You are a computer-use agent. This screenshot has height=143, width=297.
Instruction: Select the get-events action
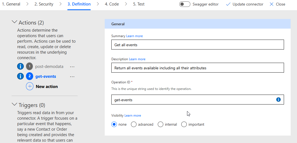tap(46, 76)
